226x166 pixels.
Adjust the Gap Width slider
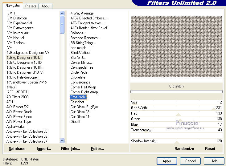tap(176, 108)
